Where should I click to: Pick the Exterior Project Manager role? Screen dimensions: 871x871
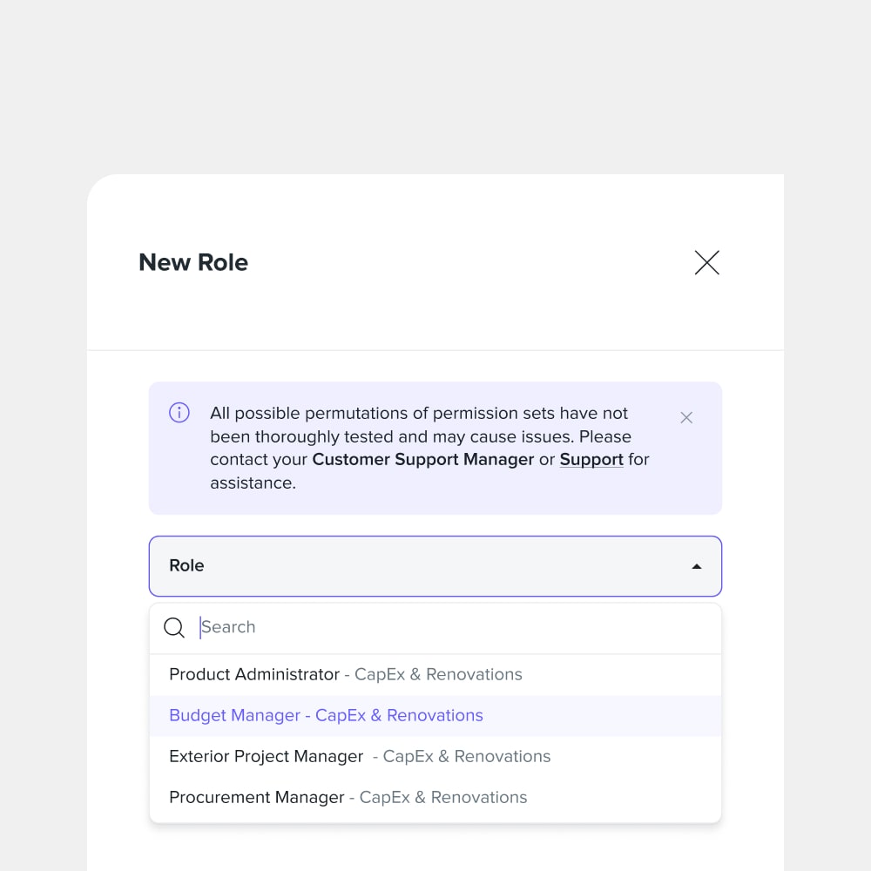[x=435, y=757]
